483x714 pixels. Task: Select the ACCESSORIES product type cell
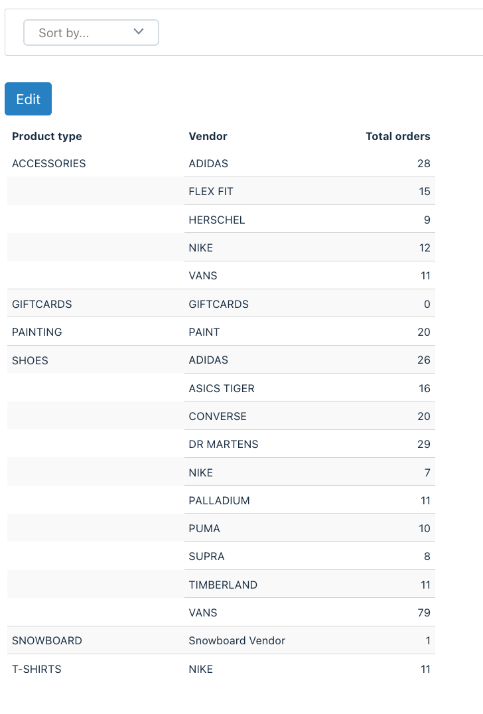[48, 163]
